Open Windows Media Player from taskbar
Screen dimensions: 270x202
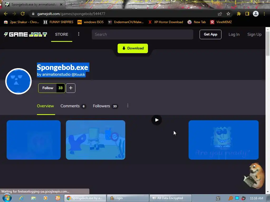(x=45, y=198)
